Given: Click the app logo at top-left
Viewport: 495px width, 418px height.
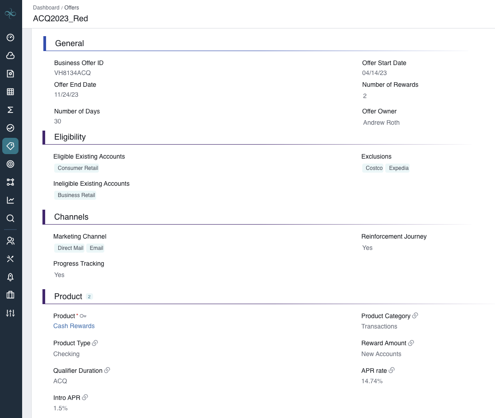Looking at the screenshot, I should click(x=10, y=14).
